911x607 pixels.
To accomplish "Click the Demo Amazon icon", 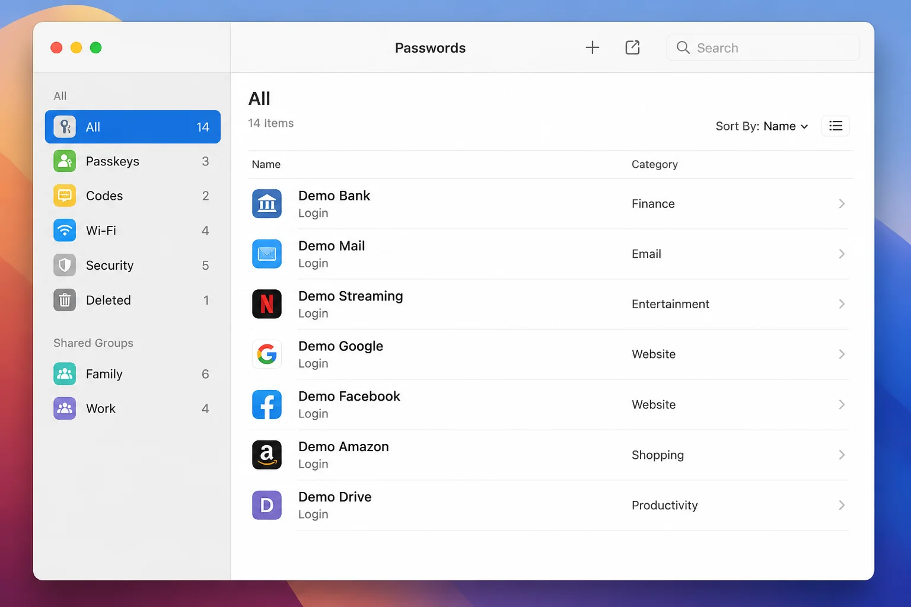I will [x=267, y=455].
